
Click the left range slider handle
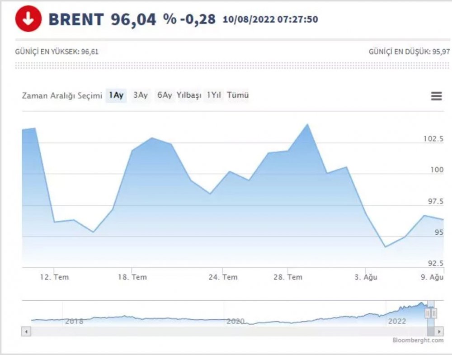(x=427, y=312)
